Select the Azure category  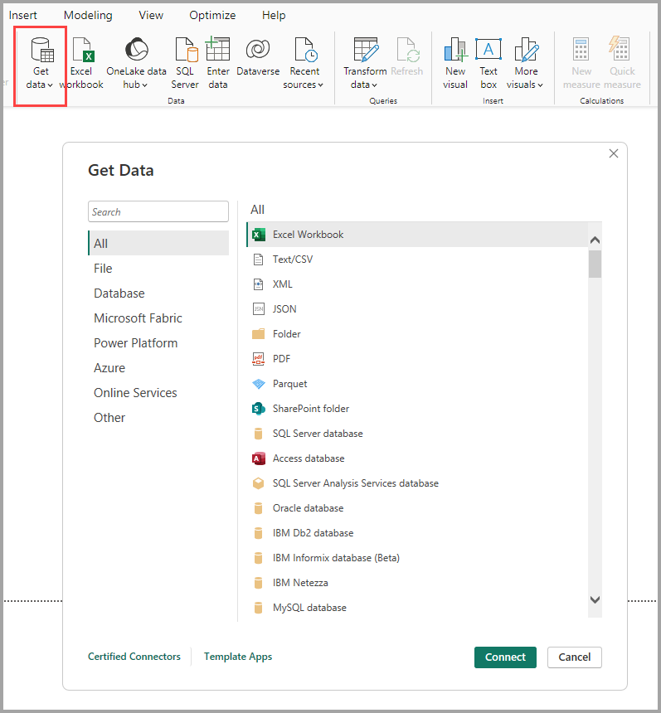tap(109, 368)
